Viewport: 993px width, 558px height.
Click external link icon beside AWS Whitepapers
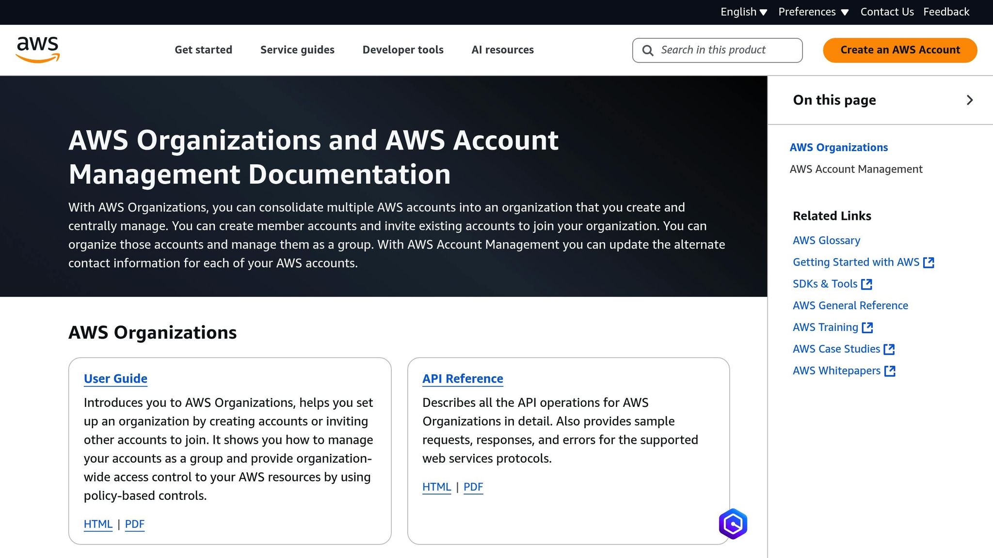click(890, 371)
